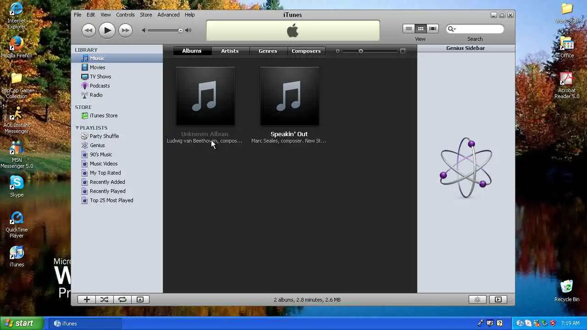This screenshot has height=330, width=587.
Task: Select the Artists tab
Action: point(230,51)
